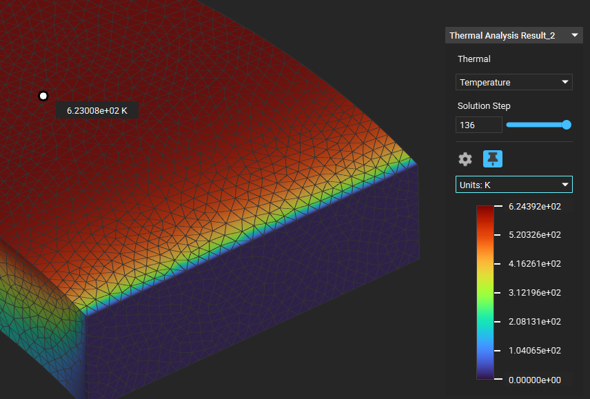This screenshot has width=590, height=399.
Task: Click the legend value 1.04065e+02
Action: pyautogui.click(x=535, y=351)
